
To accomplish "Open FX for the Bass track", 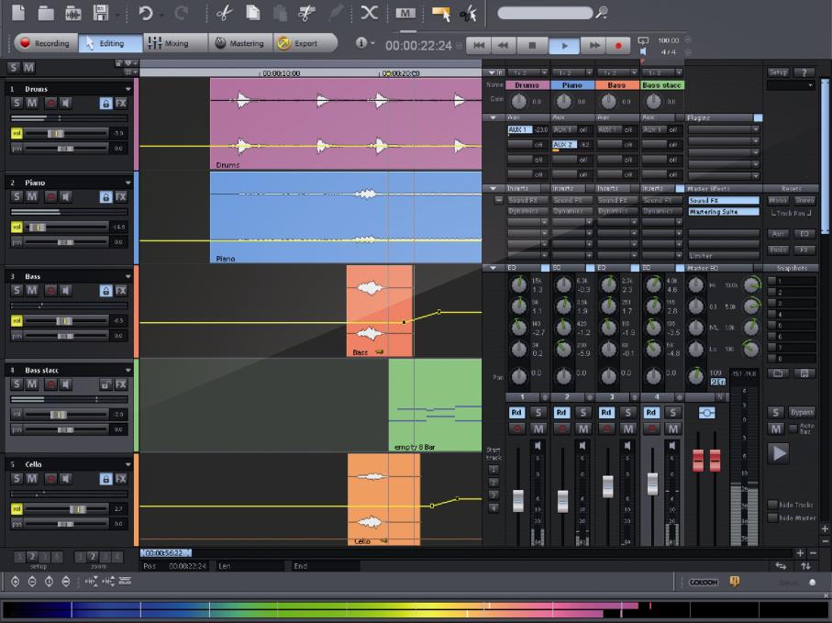I will (x=123, y=289).
